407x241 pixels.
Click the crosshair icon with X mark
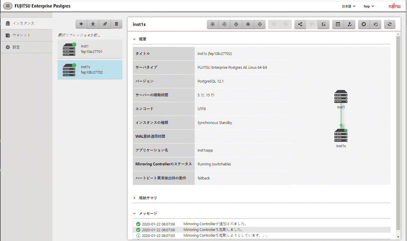(213, 24)
